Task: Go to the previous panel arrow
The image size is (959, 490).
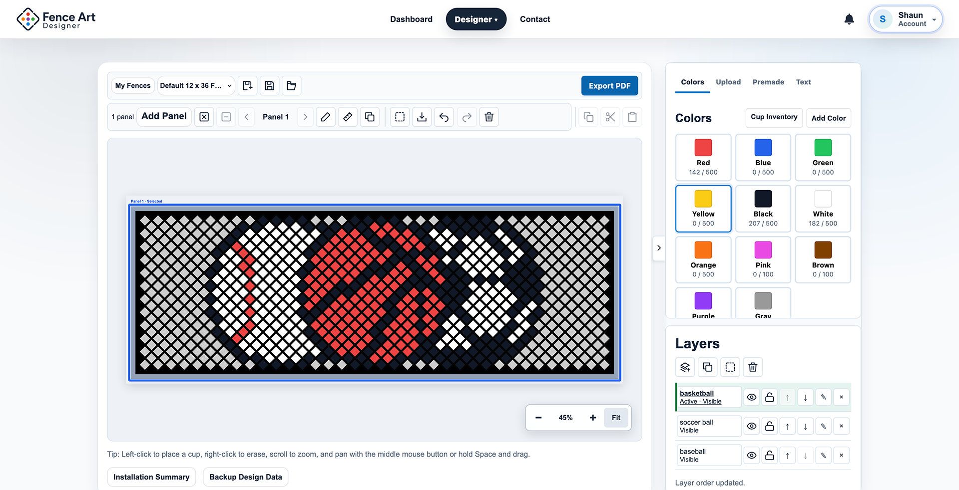Action: point(246,117)
